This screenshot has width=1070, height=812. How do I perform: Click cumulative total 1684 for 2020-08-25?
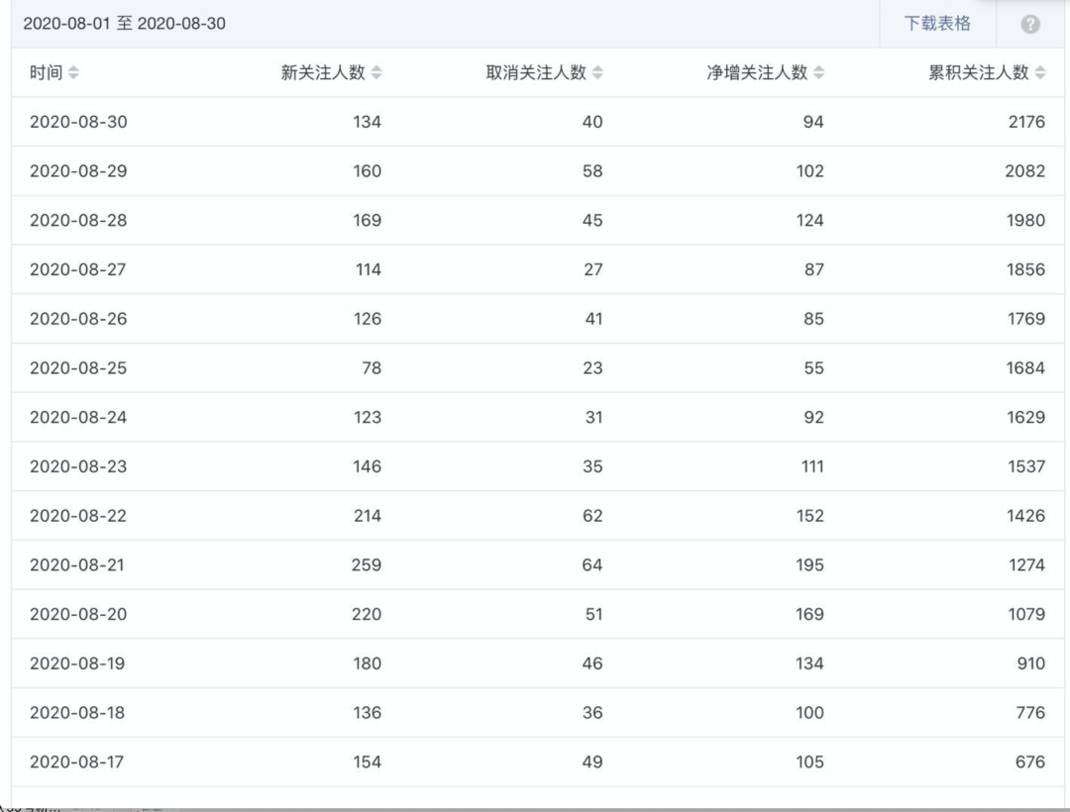pyautogui.click(x=1025, y=367)
